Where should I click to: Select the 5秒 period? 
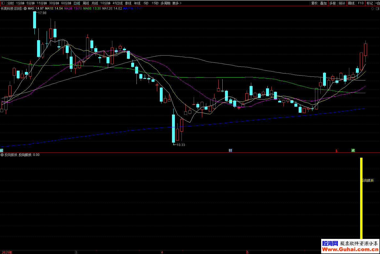(146, 3)
